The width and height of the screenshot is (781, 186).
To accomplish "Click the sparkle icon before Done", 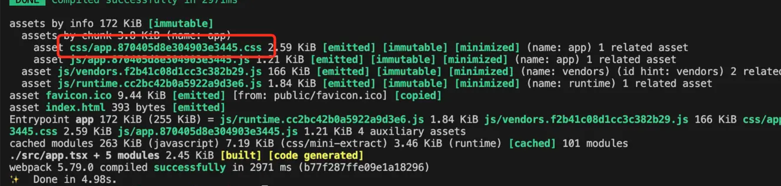I will pos(14,179).
